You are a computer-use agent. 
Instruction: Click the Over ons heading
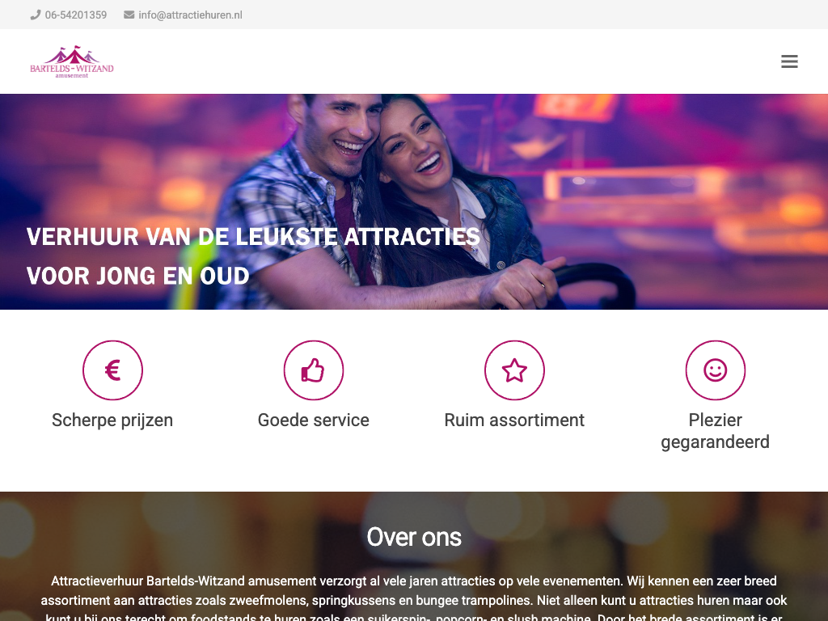(414, 537)
